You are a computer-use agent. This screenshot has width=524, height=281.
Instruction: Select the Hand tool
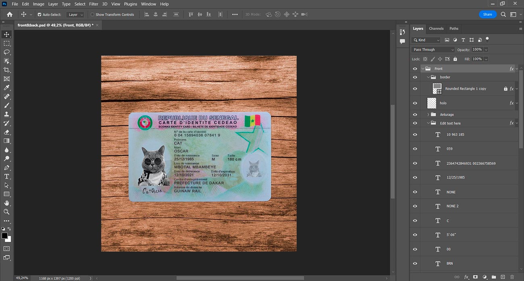point(6,203)
